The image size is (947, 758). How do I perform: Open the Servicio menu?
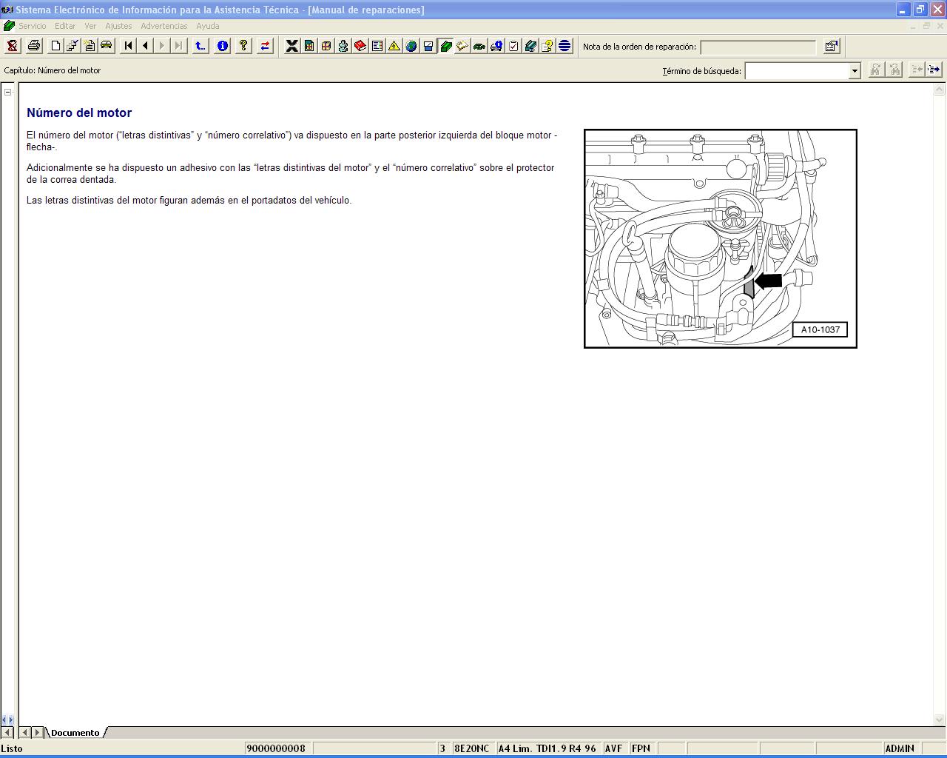tap(33, 26)
